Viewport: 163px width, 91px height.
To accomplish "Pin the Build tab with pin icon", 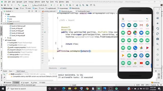I will (4, 77).
